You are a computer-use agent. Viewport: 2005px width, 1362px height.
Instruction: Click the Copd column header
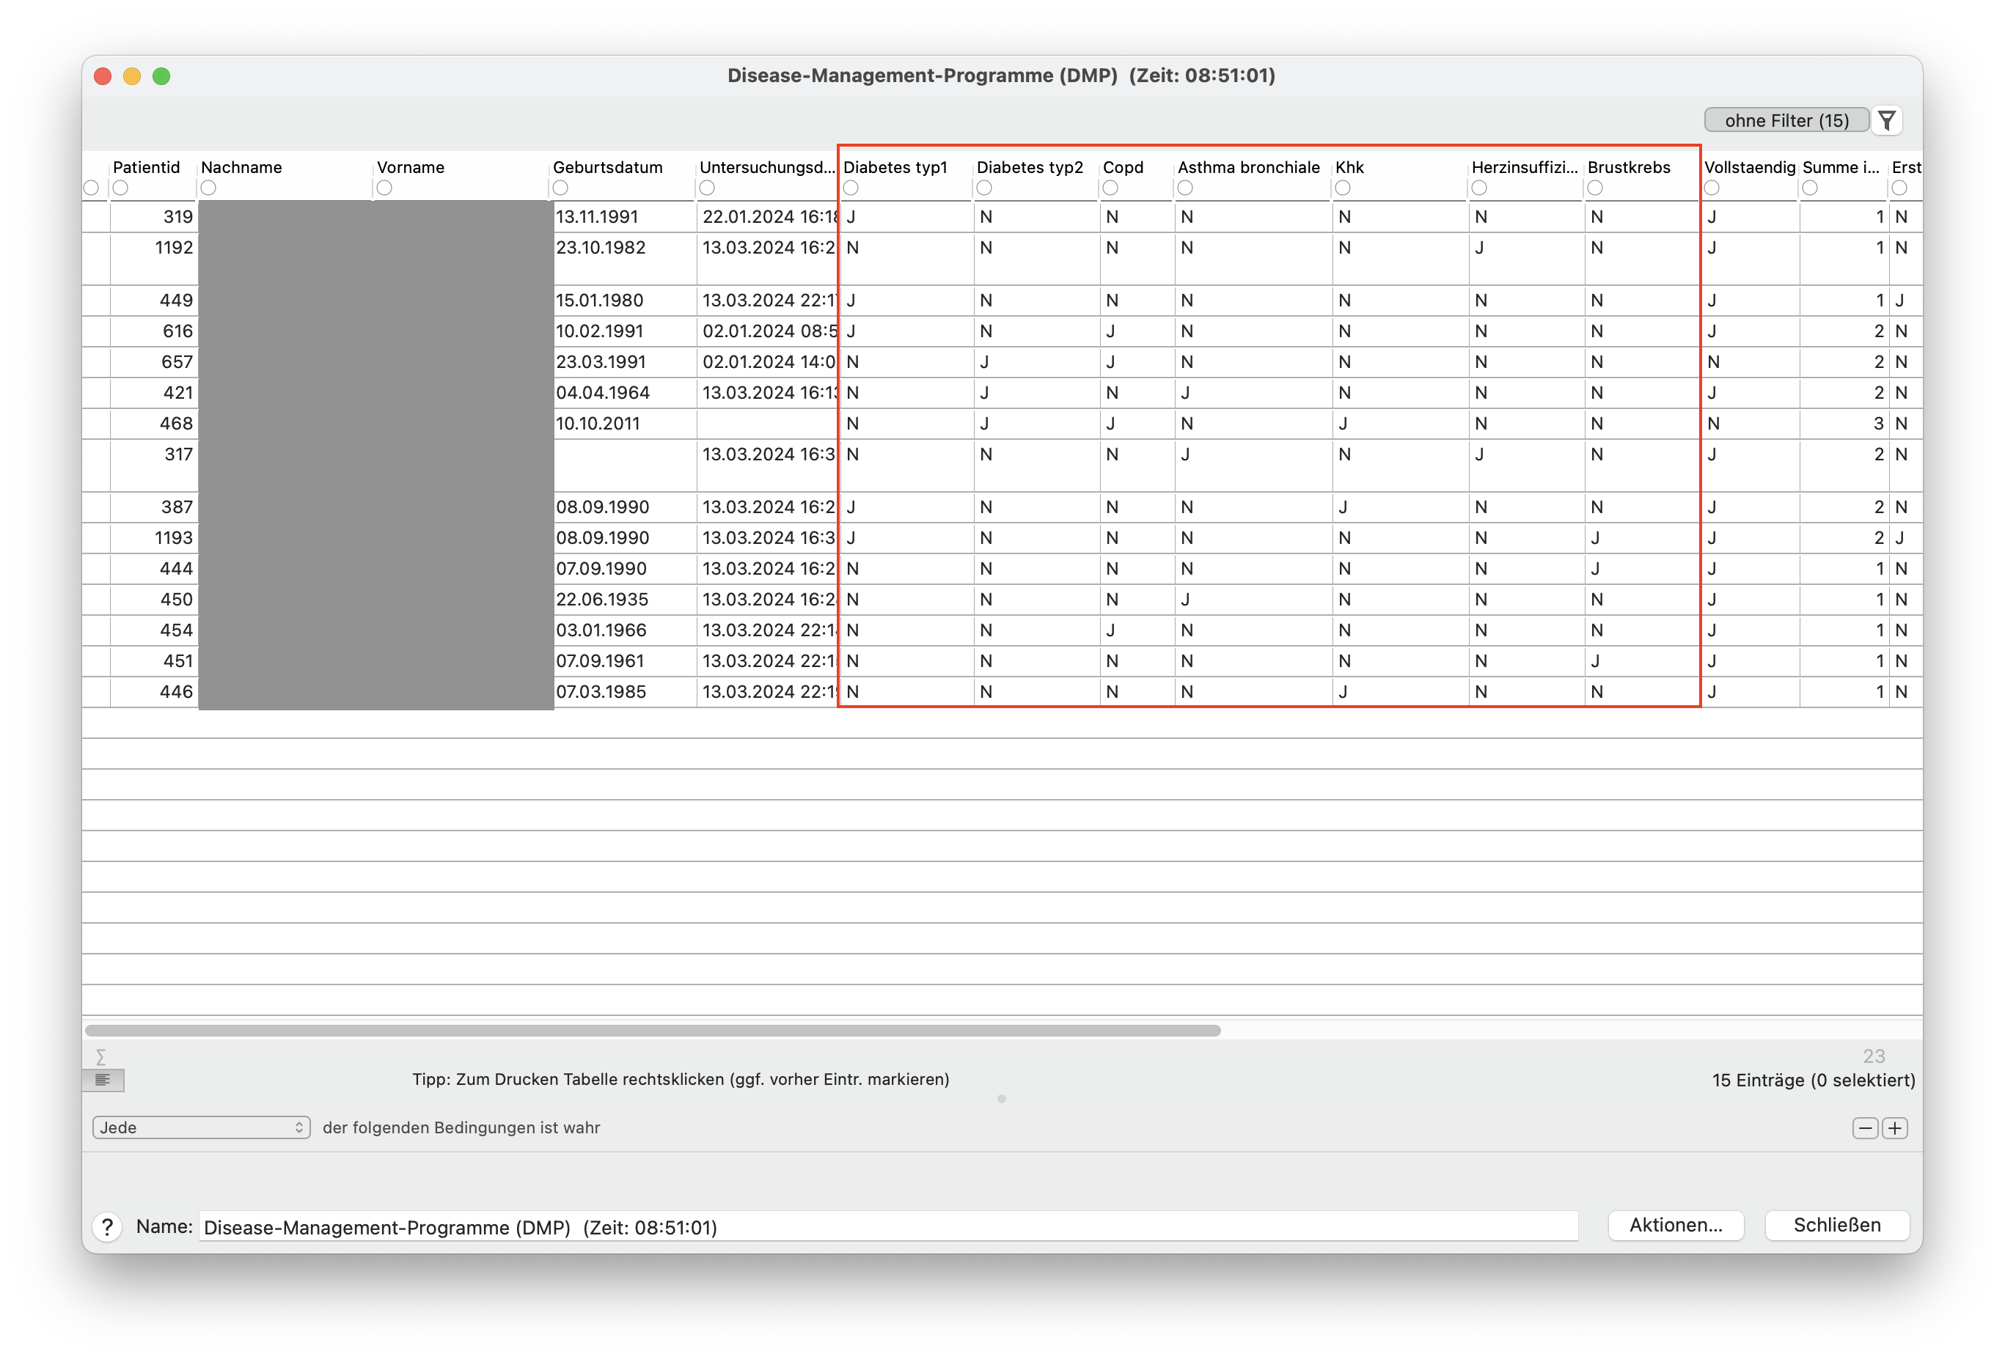tap(1124, 167)
